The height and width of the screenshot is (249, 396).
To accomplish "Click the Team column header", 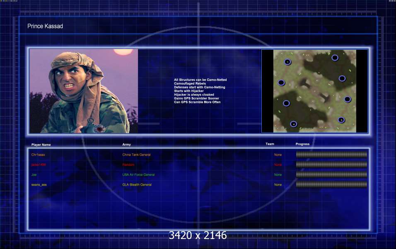I will coord(270,144).
